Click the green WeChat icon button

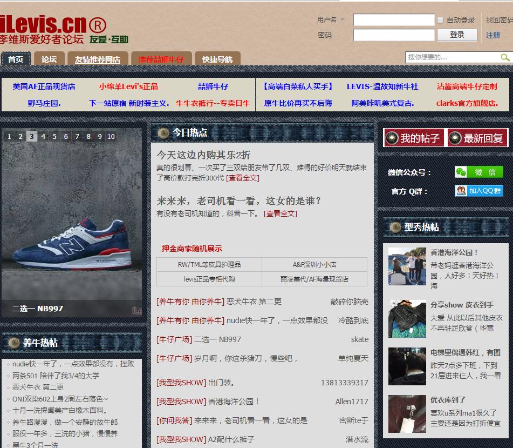pos(478,172)
